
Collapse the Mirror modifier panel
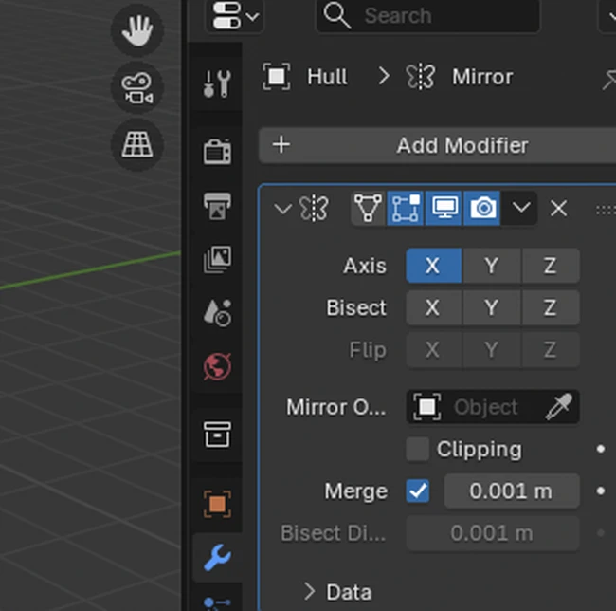click(282, 208)
